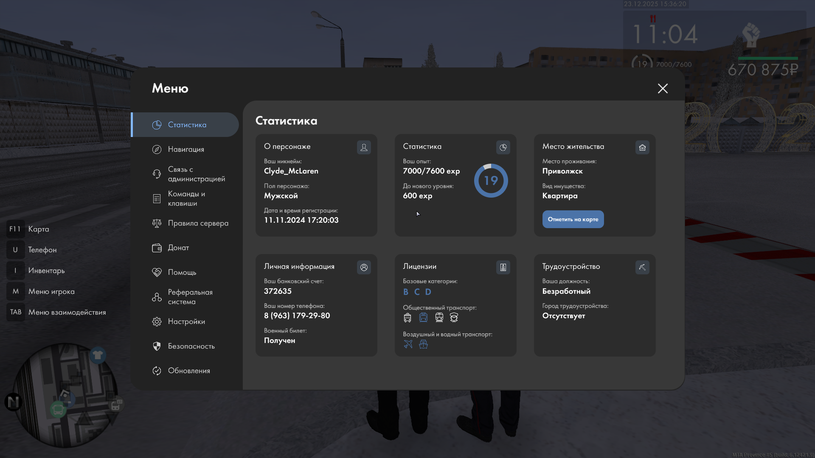Open the Навигация menu section
Image resolution: width=815 pixels, height=458 pixels.
point(186,149)
